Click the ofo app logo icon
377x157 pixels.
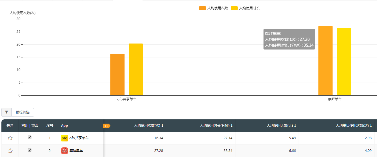65,138
